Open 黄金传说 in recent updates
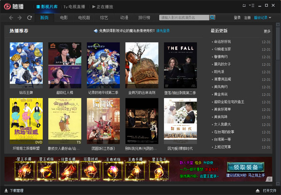Viewport: 281px width, 195px height. (221, 94)
